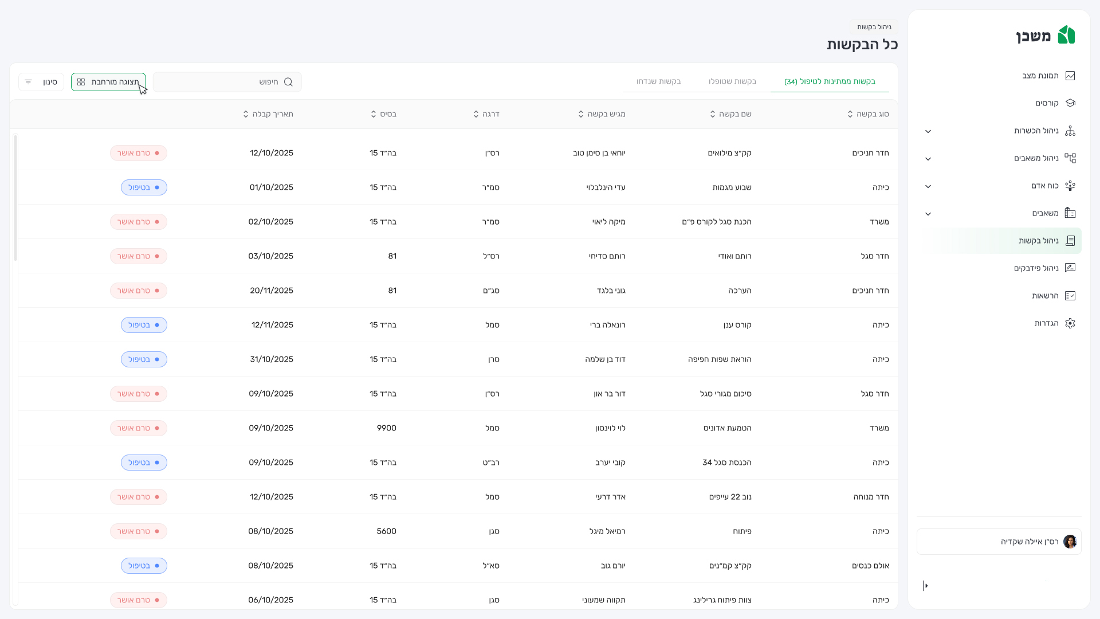
Task: Click the ניהול פידבקים sidebar icon
Action: [x=1070, y=268]
